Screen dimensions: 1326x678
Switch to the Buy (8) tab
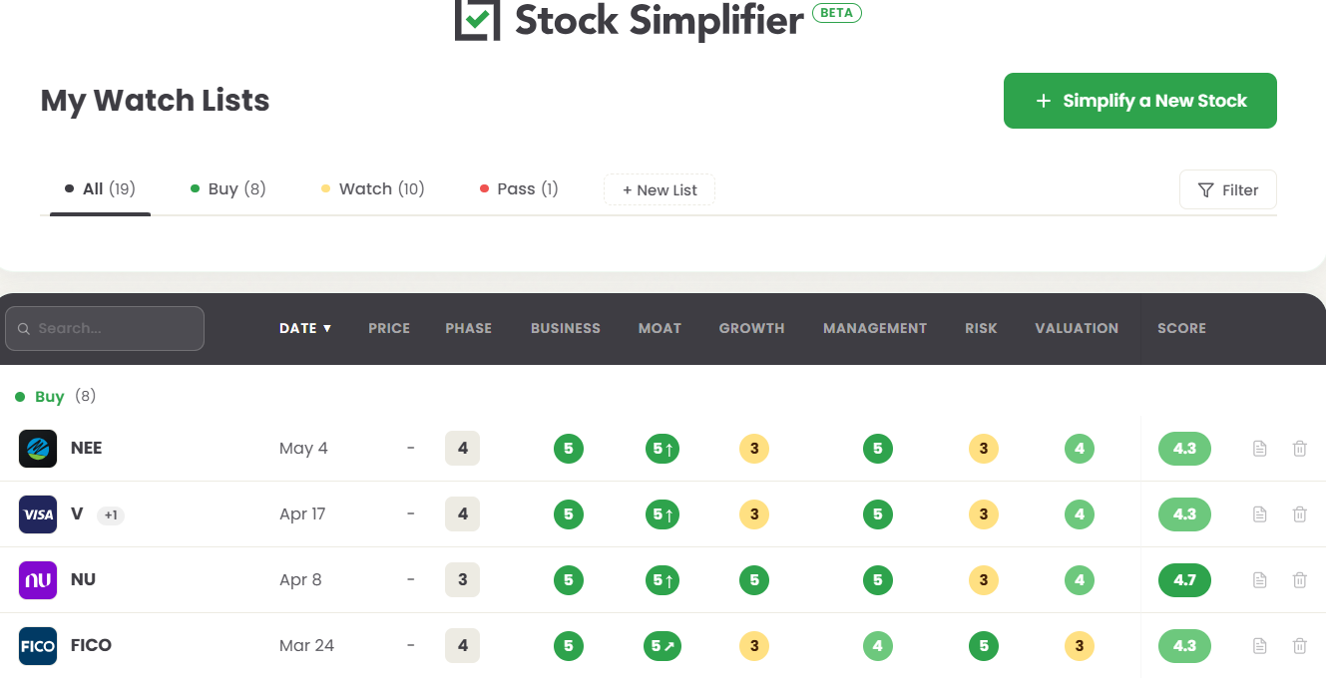pyautogui.click(x=228, y=189)
